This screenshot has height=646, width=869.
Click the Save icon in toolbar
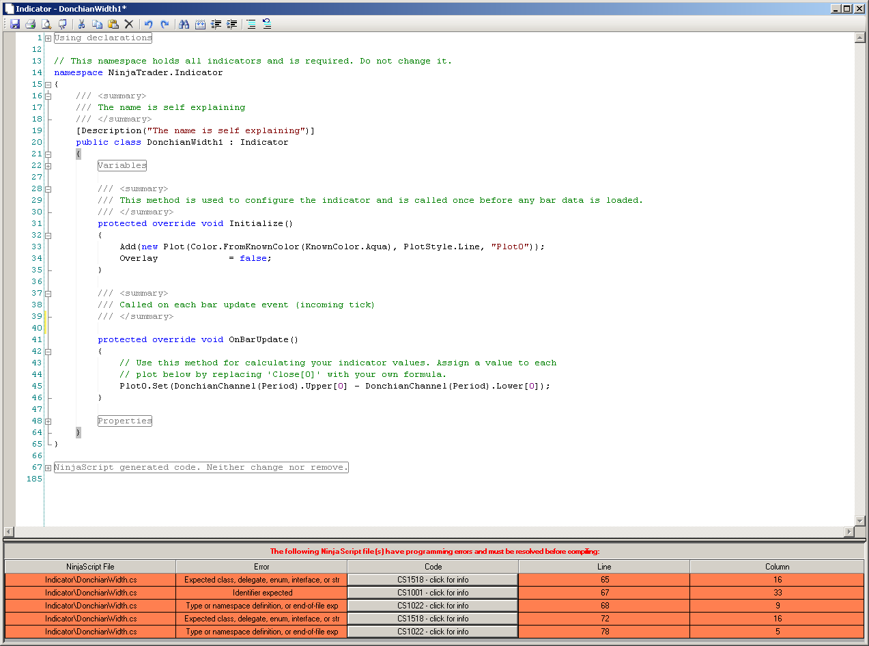[14, 24]
